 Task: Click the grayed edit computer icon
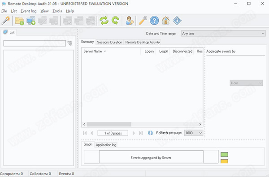point(43,21)
